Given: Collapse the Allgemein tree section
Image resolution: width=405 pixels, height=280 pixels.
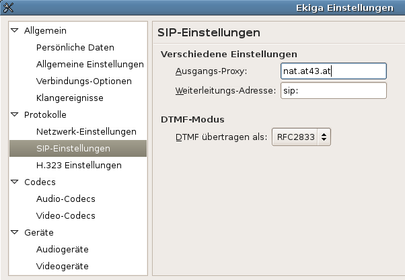Looking at the screenshot, I should 15,31.
